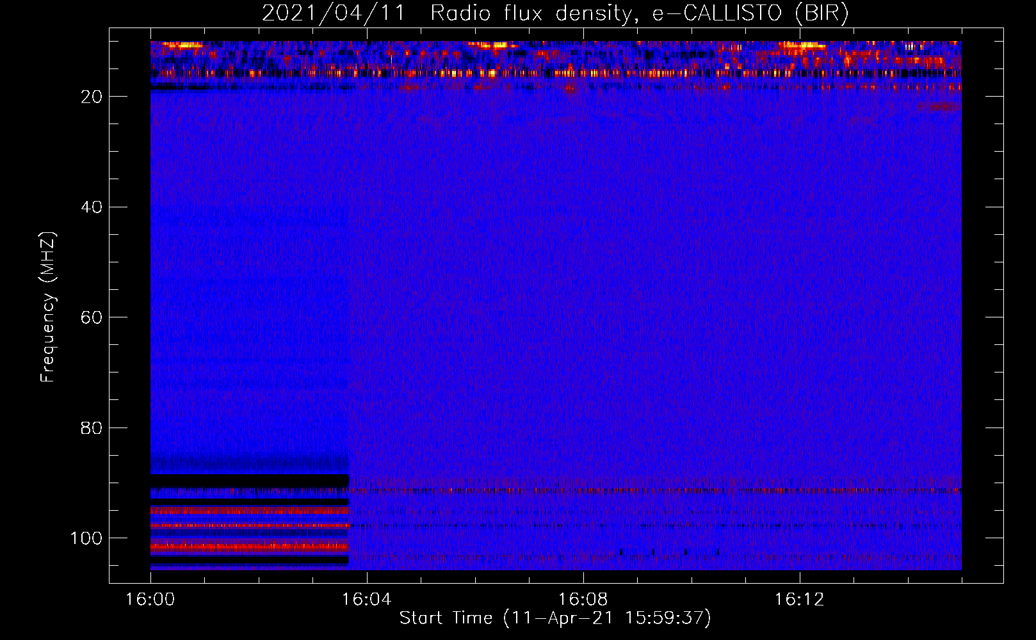Click the 'Frequency (MHZ)' axis label
1036x640 pixels.
[x=48, y=307]
